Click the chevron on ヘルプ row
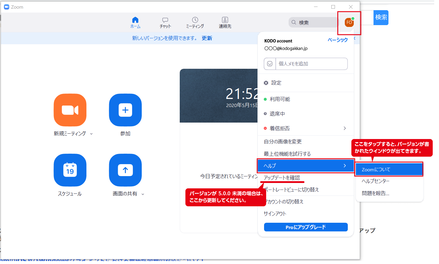Viewport: 439px width, 264px height. tap(345, 166)
